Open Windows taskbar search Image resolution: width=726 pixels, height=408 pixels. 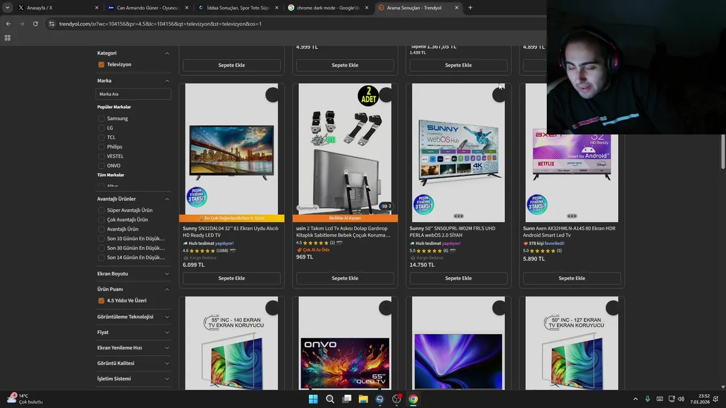330,399
